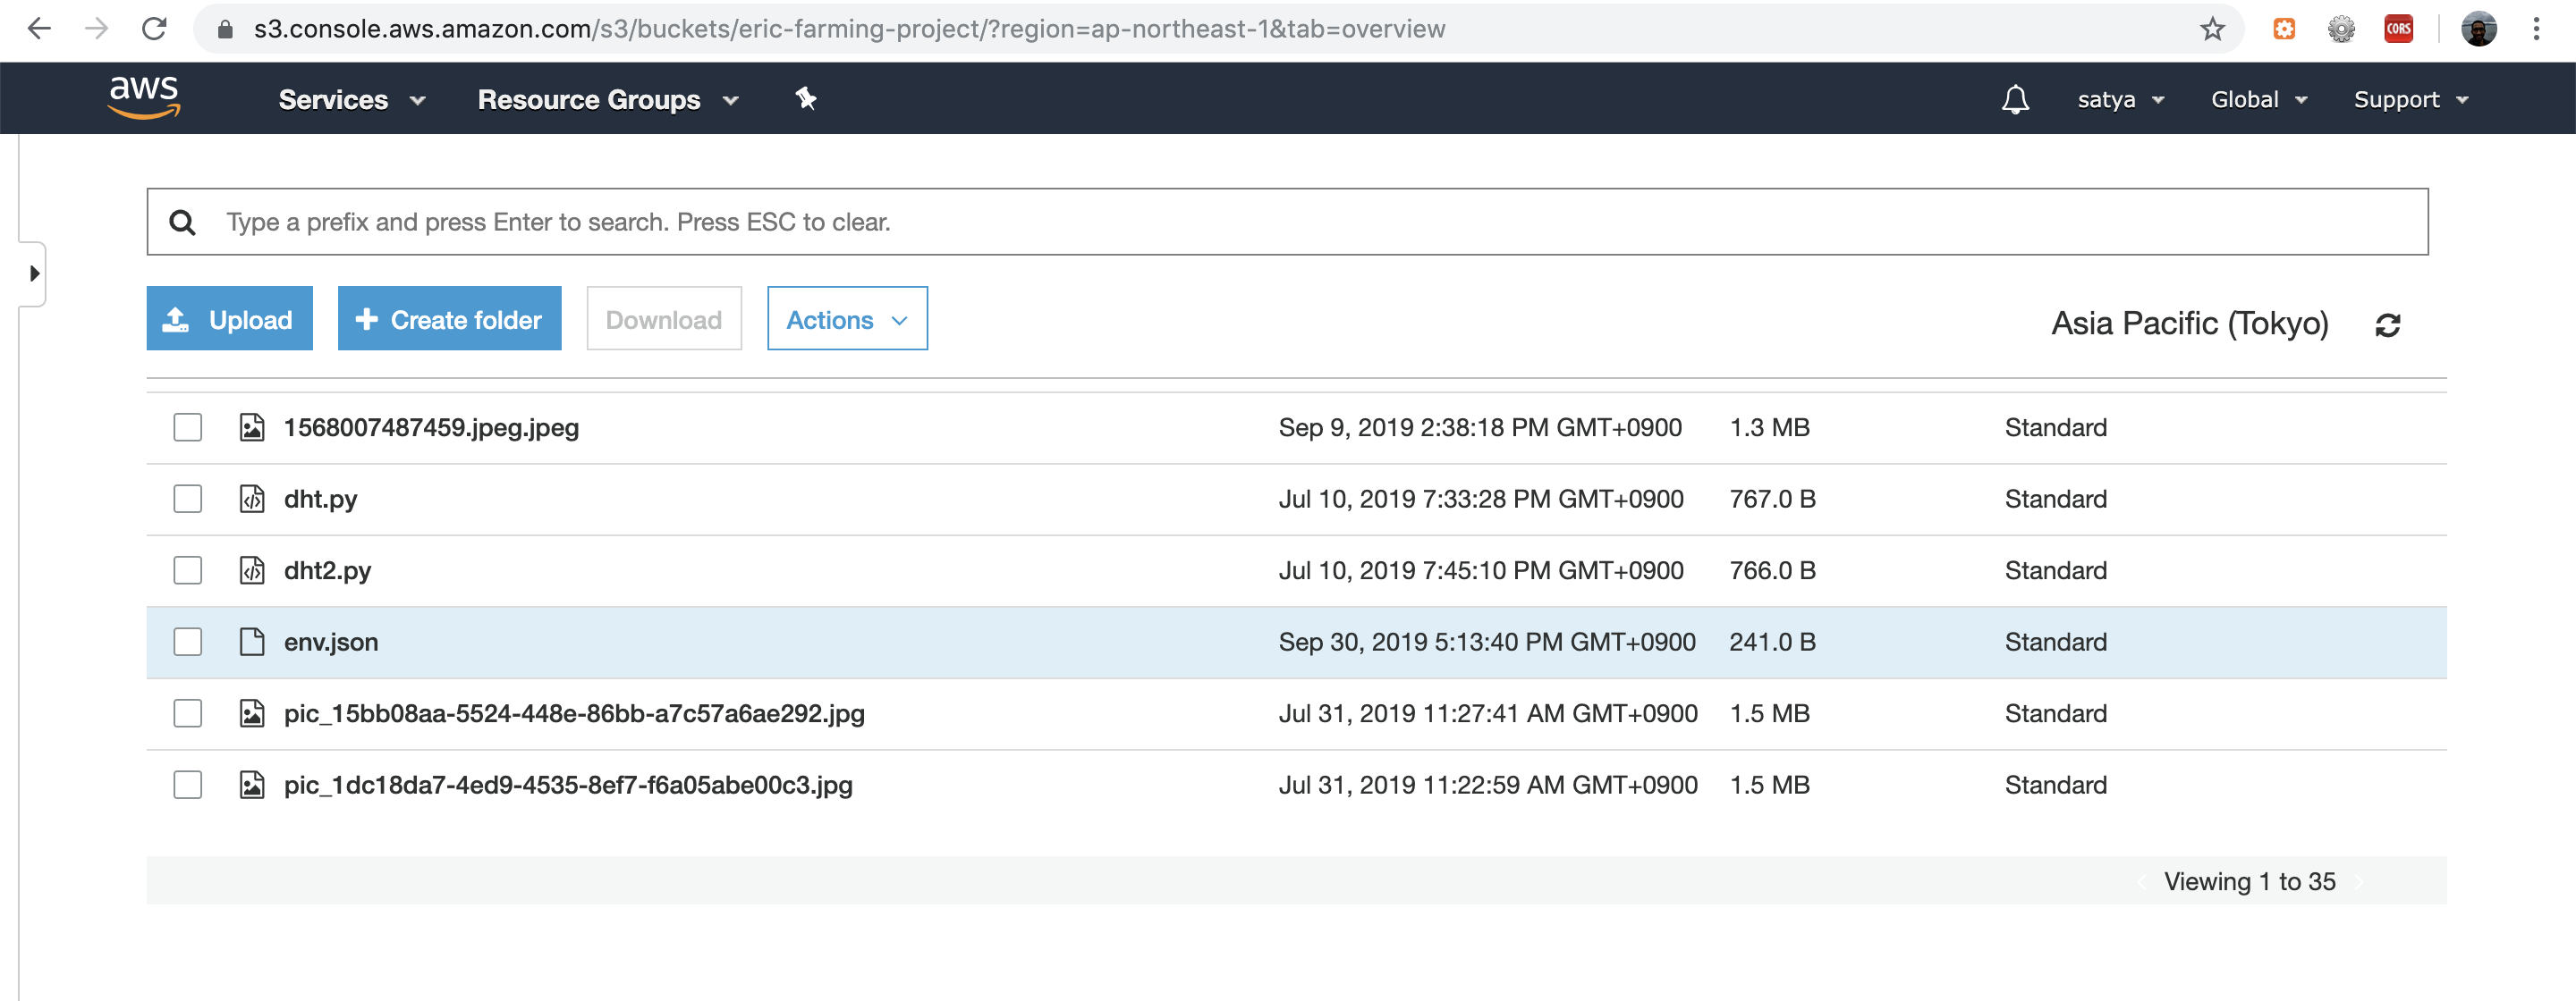Open the Services menu
The height and width of the screenshot is (1001, 2576).
[x=351, y=100]
